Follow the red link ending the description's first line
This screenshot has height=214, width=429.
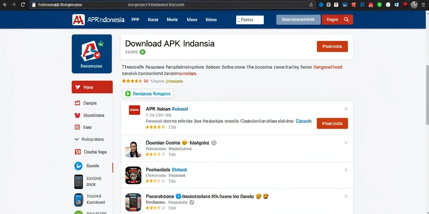click(328, 67)
